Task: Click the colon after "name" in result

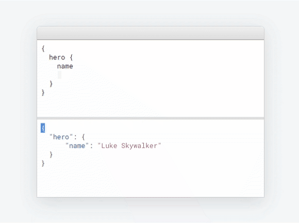Action: point(91,146)
